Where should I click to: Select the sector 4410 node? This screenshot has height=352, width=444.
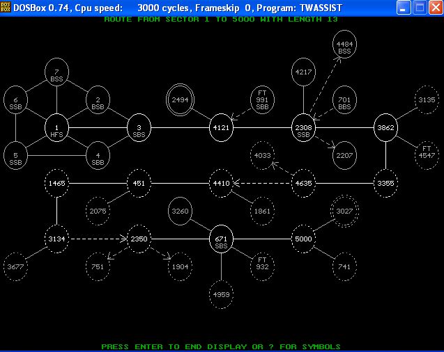(x=221, y=184)
